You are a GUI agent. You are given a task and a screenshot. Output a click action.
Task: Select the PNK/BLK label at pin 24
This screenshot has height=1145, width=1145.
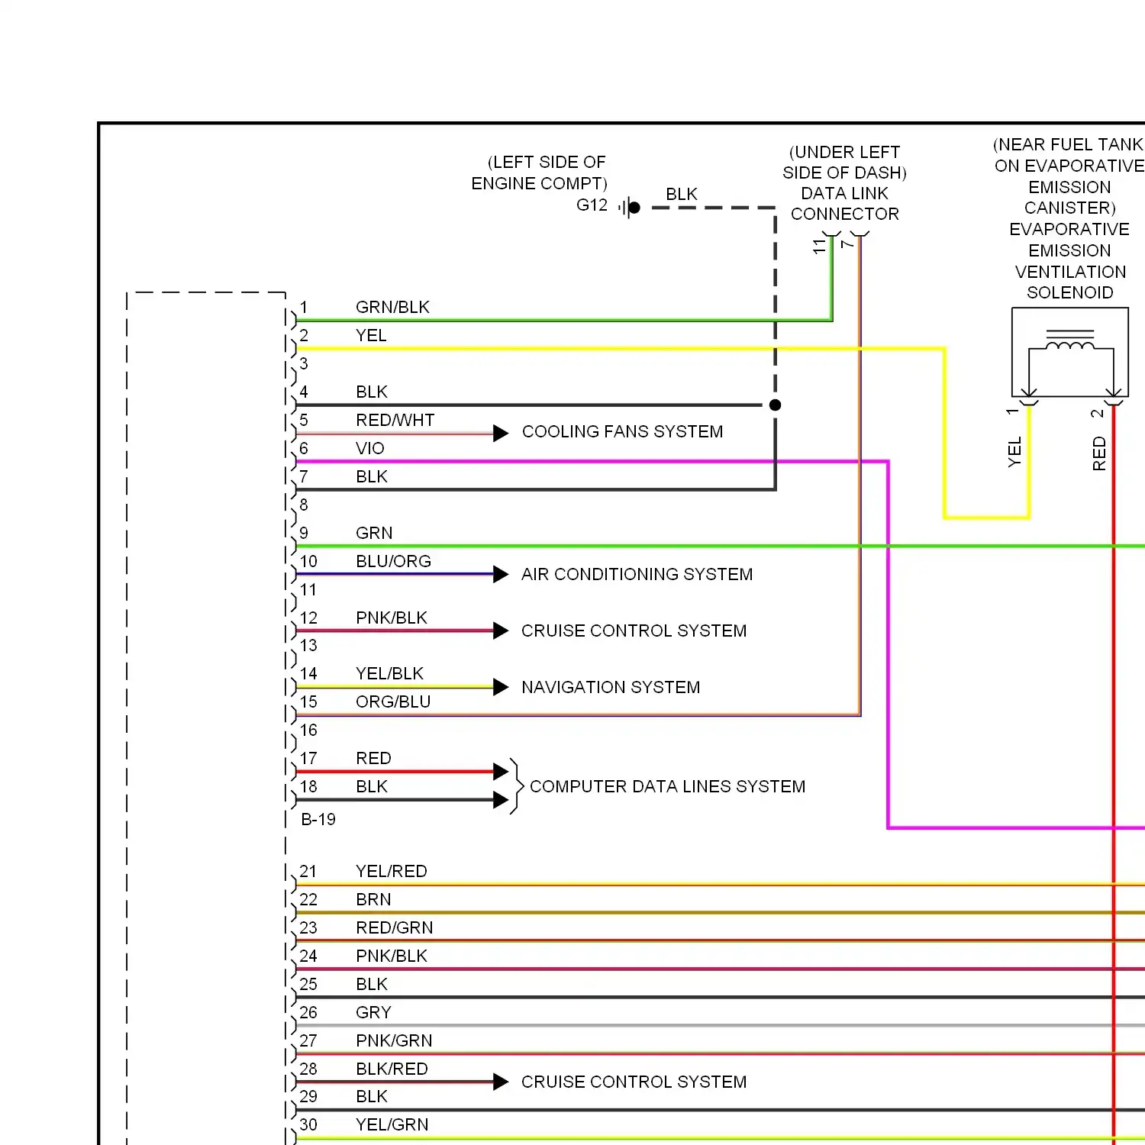coord(392,956)
